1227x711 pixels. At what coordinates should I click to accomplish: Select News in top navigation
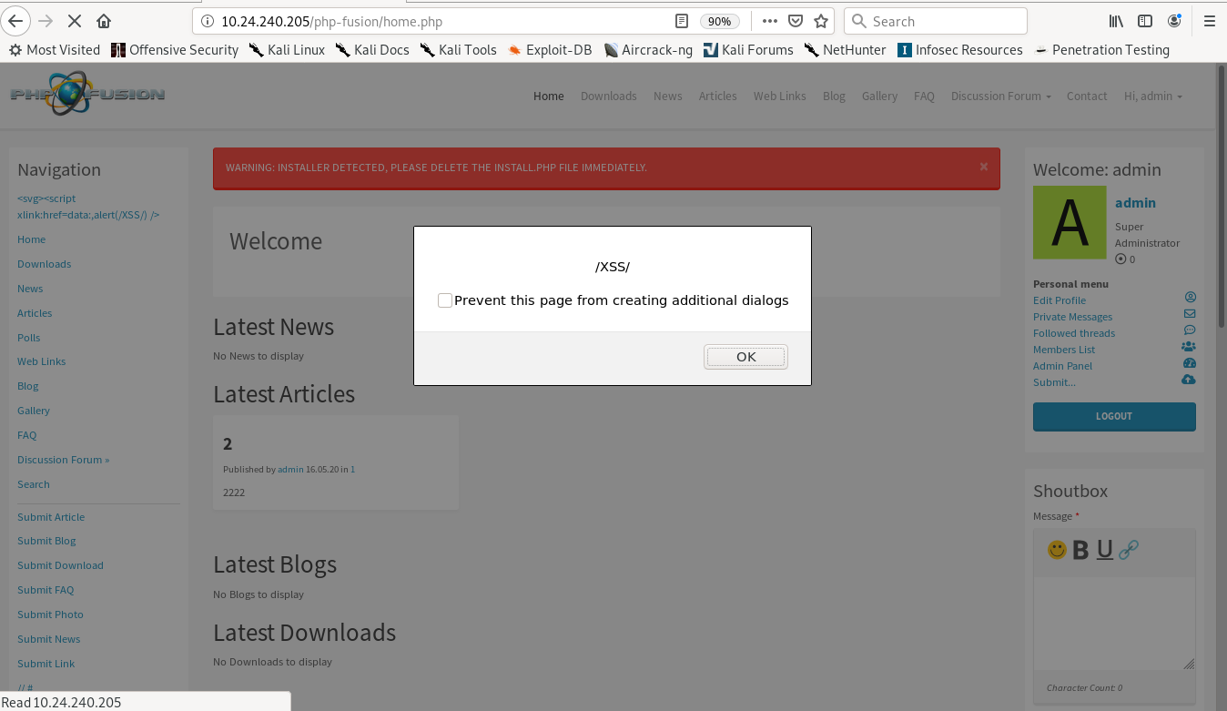coord(668,96)
